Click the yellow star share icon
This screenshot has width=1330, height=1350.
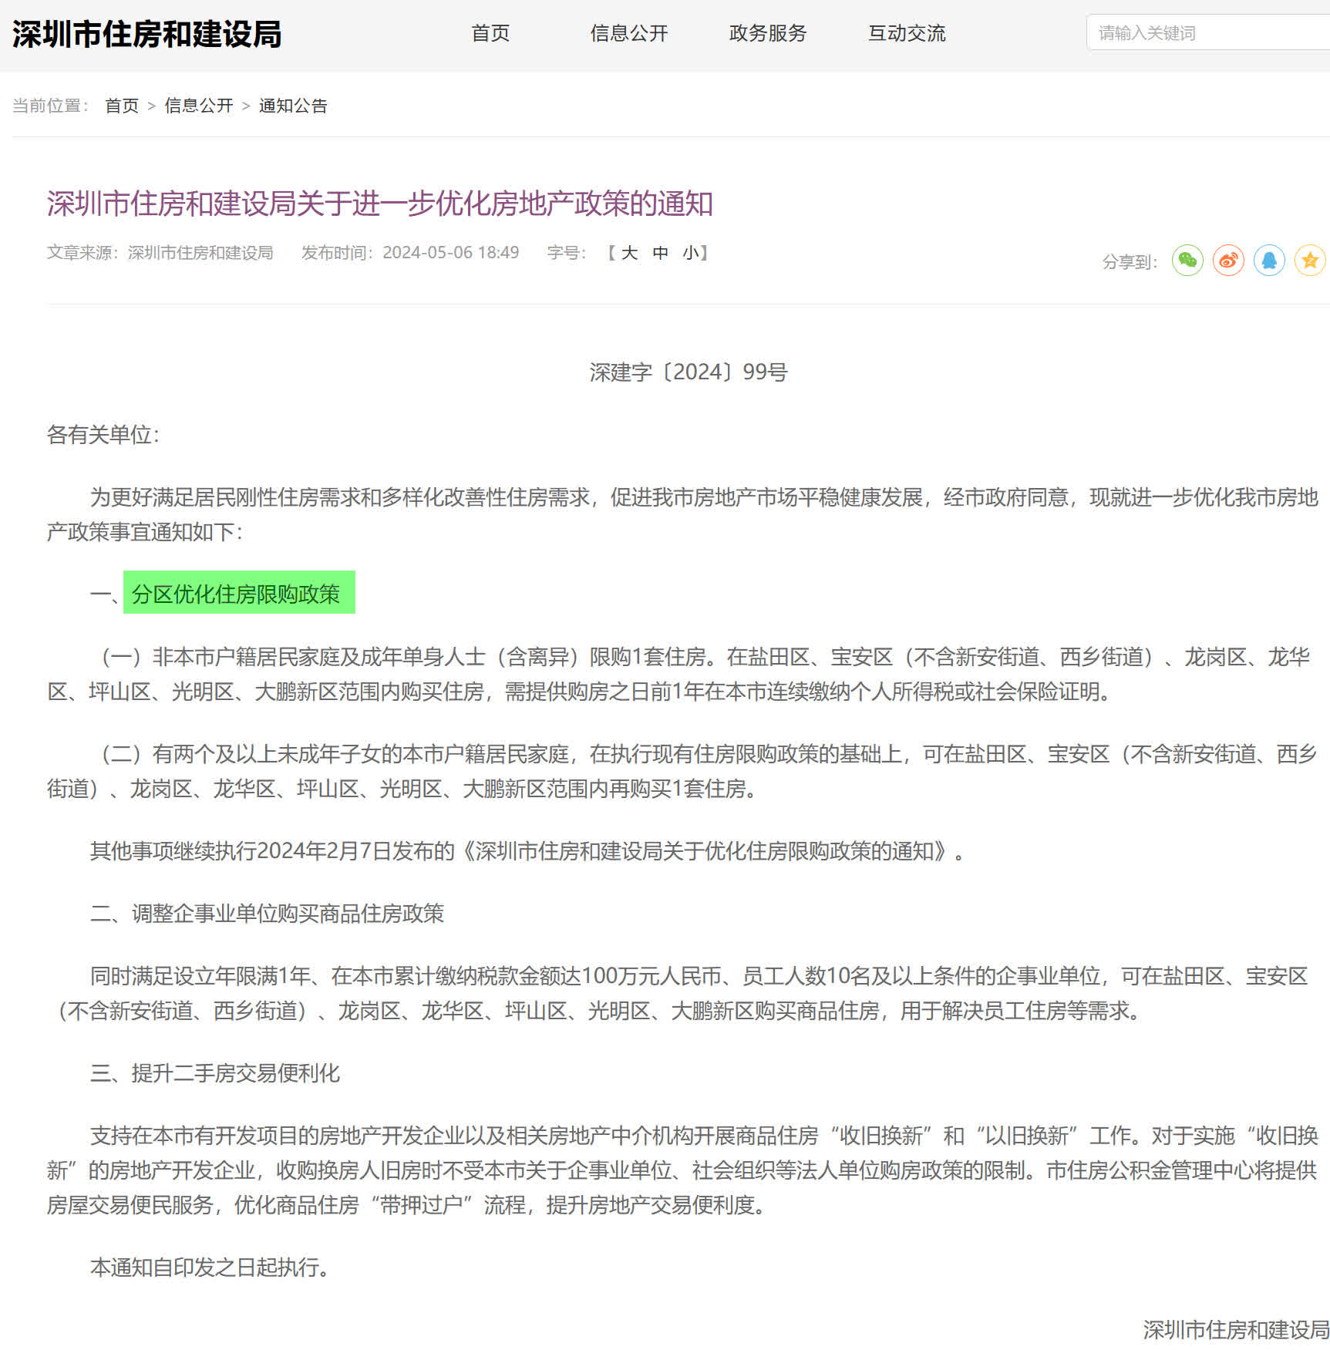click(x=1310, y=261)
